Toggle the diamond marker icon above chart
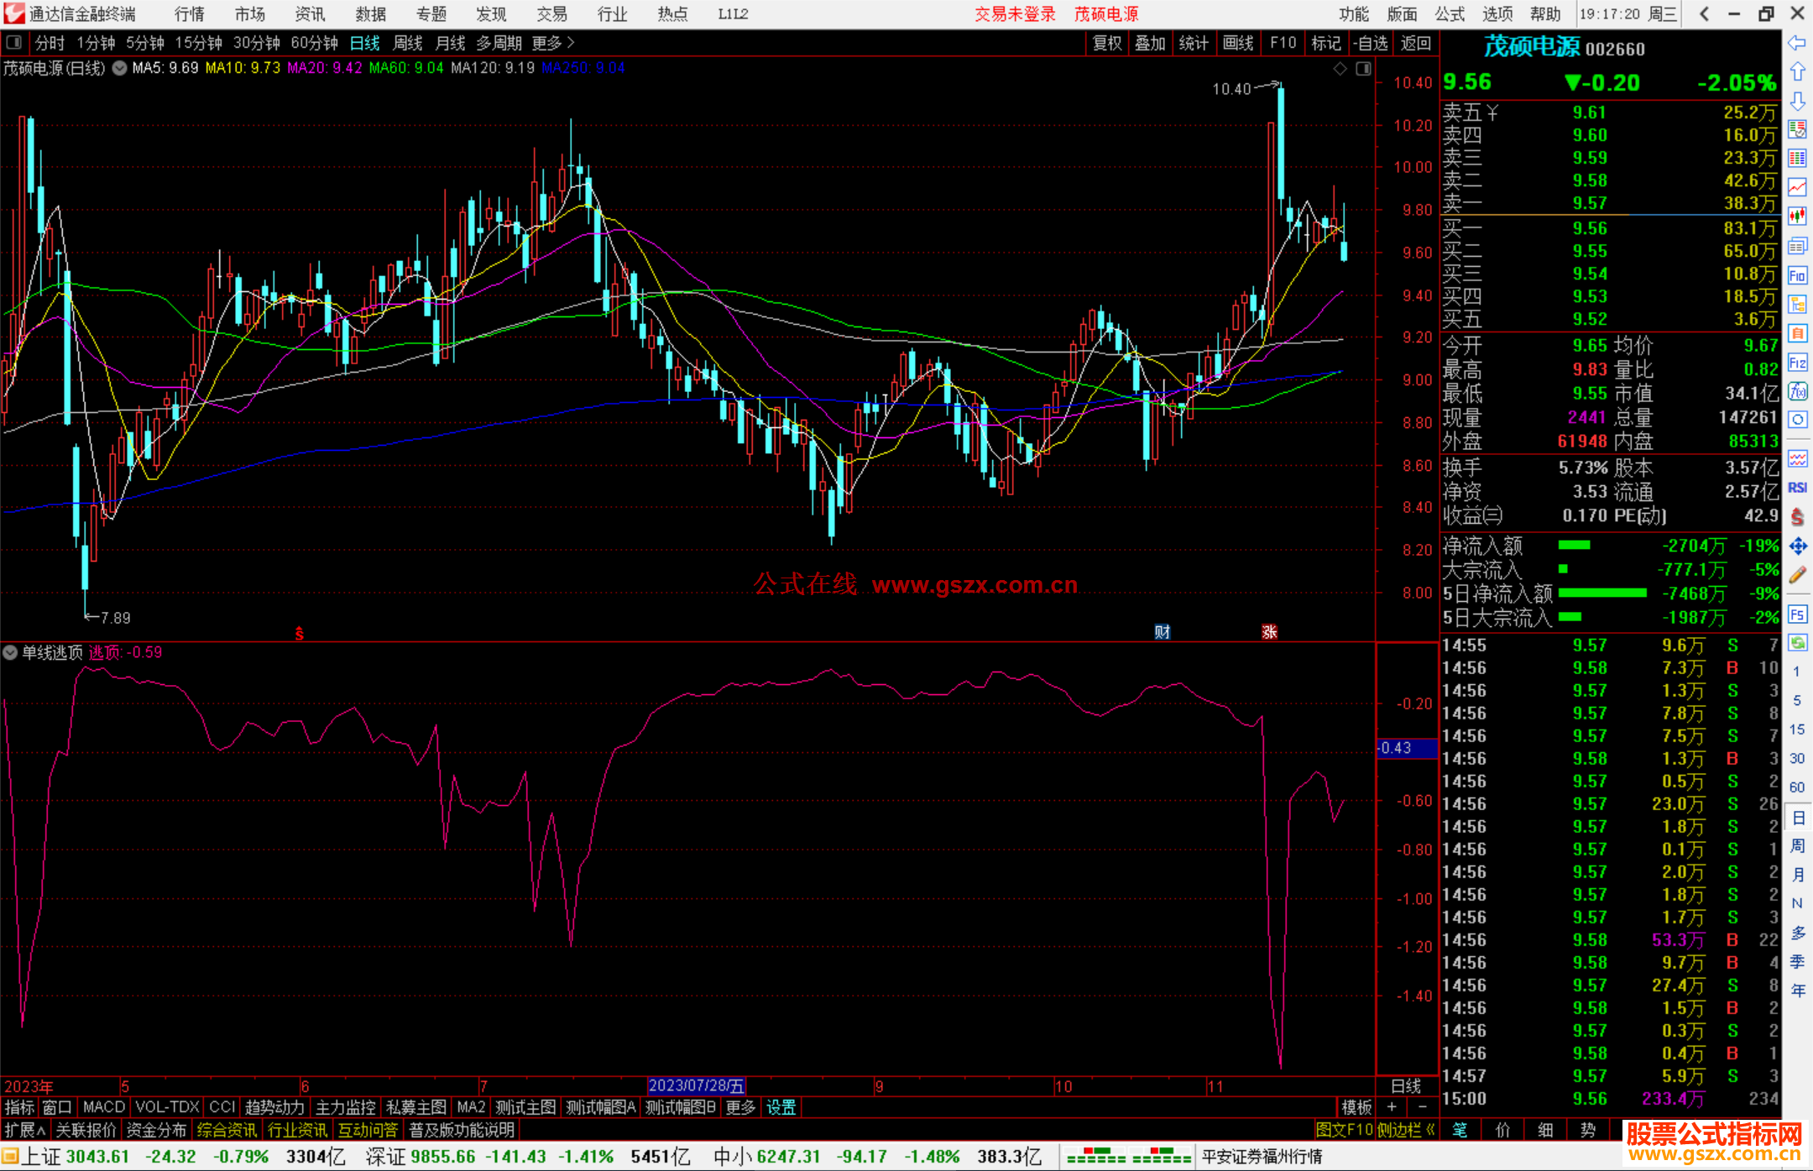 click(1340, 68)
